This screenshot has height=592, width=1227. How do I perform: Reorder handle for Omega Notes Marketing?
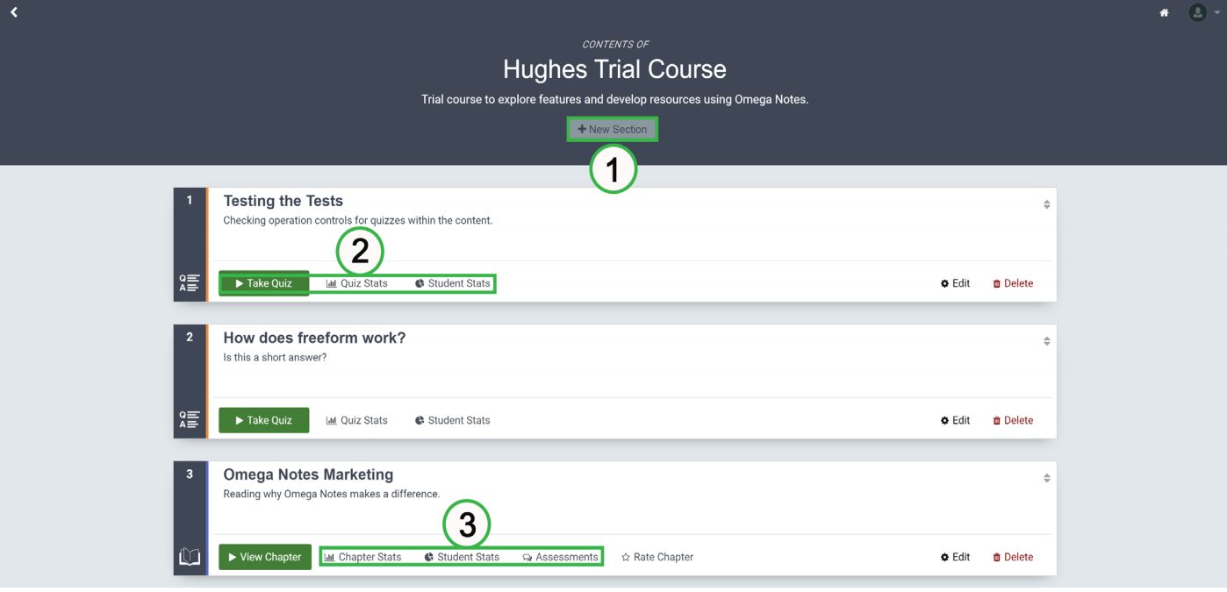(x=1046, y=478)
